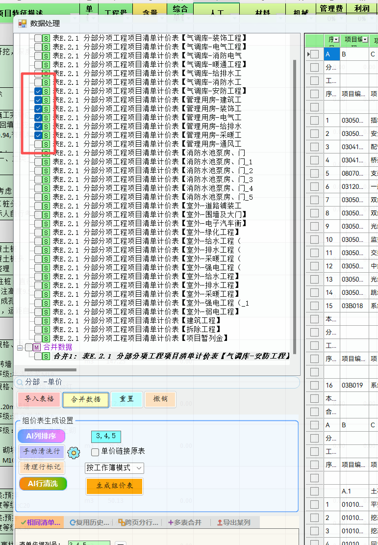Click the S sheet icon for 管理用房-通风工
This screenshot has width=378, height=545.
pyautogui.click(x=46, y=144)
